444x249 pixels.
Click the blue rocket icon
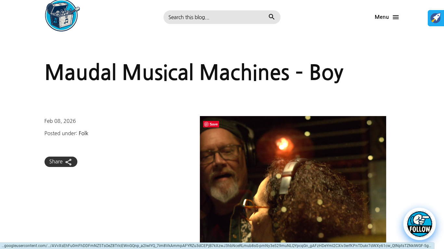click(436, 18)
